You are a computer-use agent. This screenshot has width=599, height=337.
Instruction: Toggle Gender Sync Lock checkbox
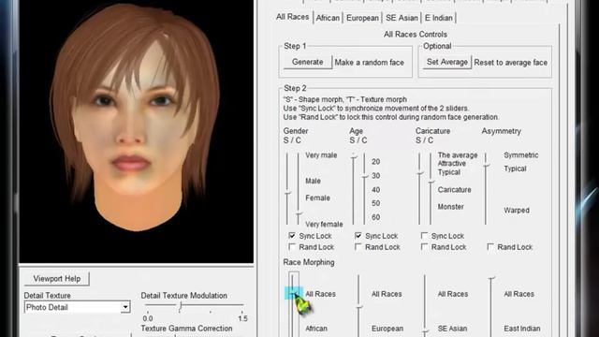(292, 235)
